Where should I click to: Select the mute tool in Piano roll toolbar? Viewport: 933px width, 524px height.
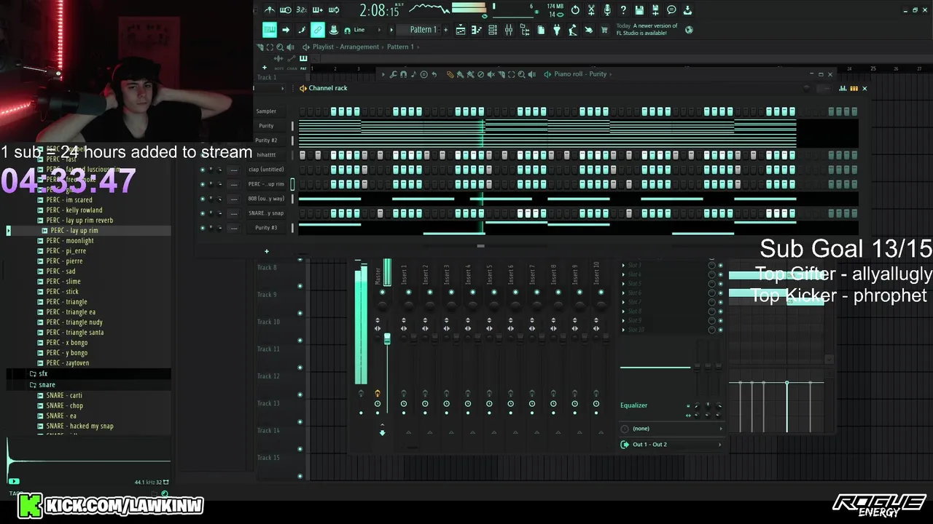click(x=491, y=74)
